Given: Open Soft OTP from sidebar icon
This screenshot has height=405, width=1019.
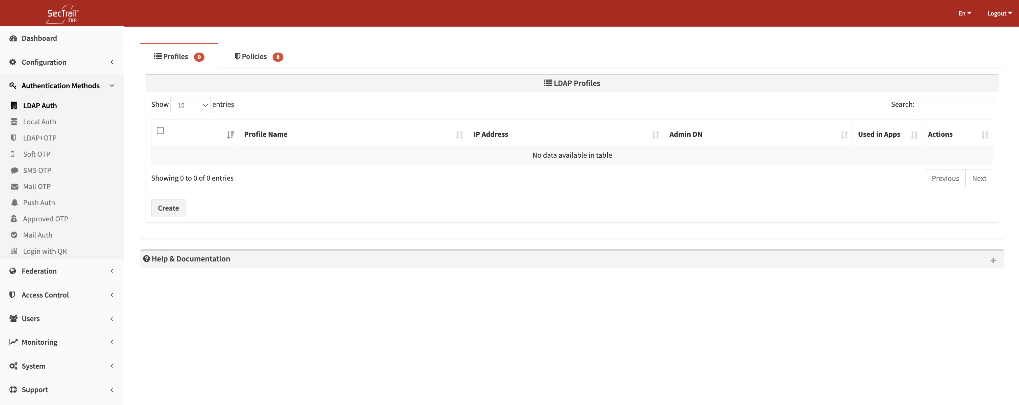Looking at the screenshot, I should 13,154.
